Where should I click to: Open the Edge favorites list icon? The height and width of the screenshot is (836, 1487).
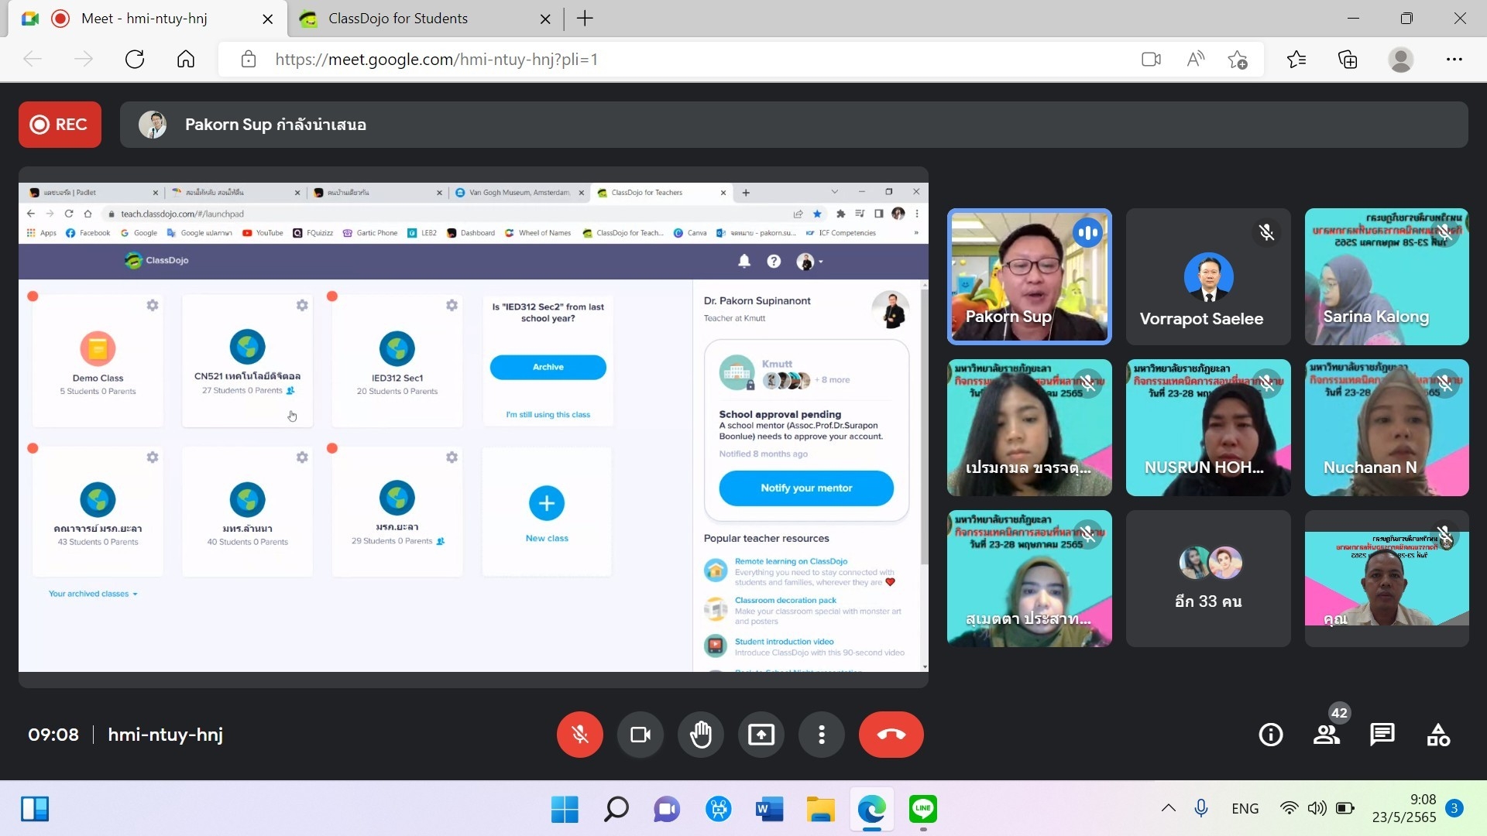1296,60
